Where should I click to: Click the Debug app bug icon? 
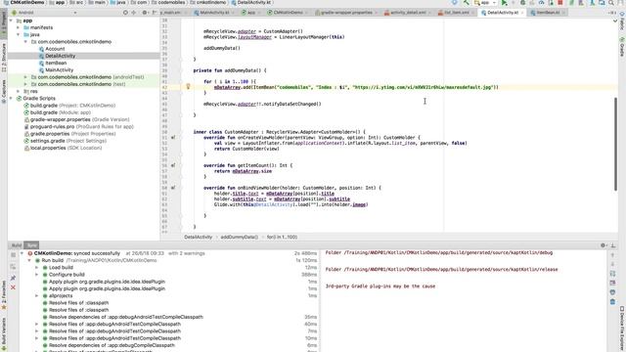click(x=522, y=2)
